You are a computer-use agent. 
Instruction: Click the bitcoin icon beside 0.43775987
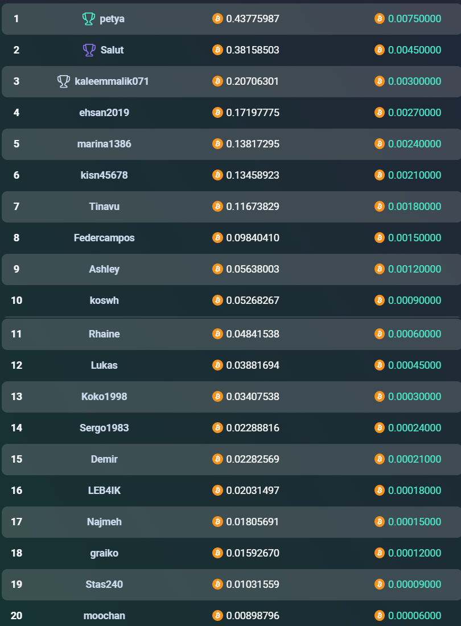pos(217,18)
